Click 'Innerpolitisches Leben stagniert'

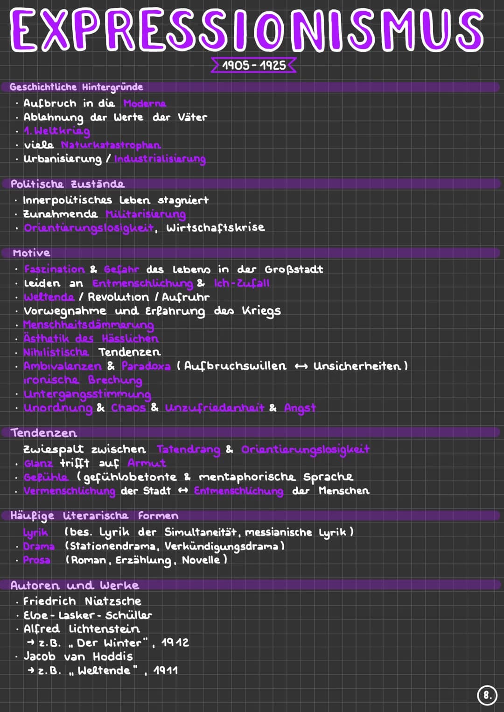click(x=116, y=200)
